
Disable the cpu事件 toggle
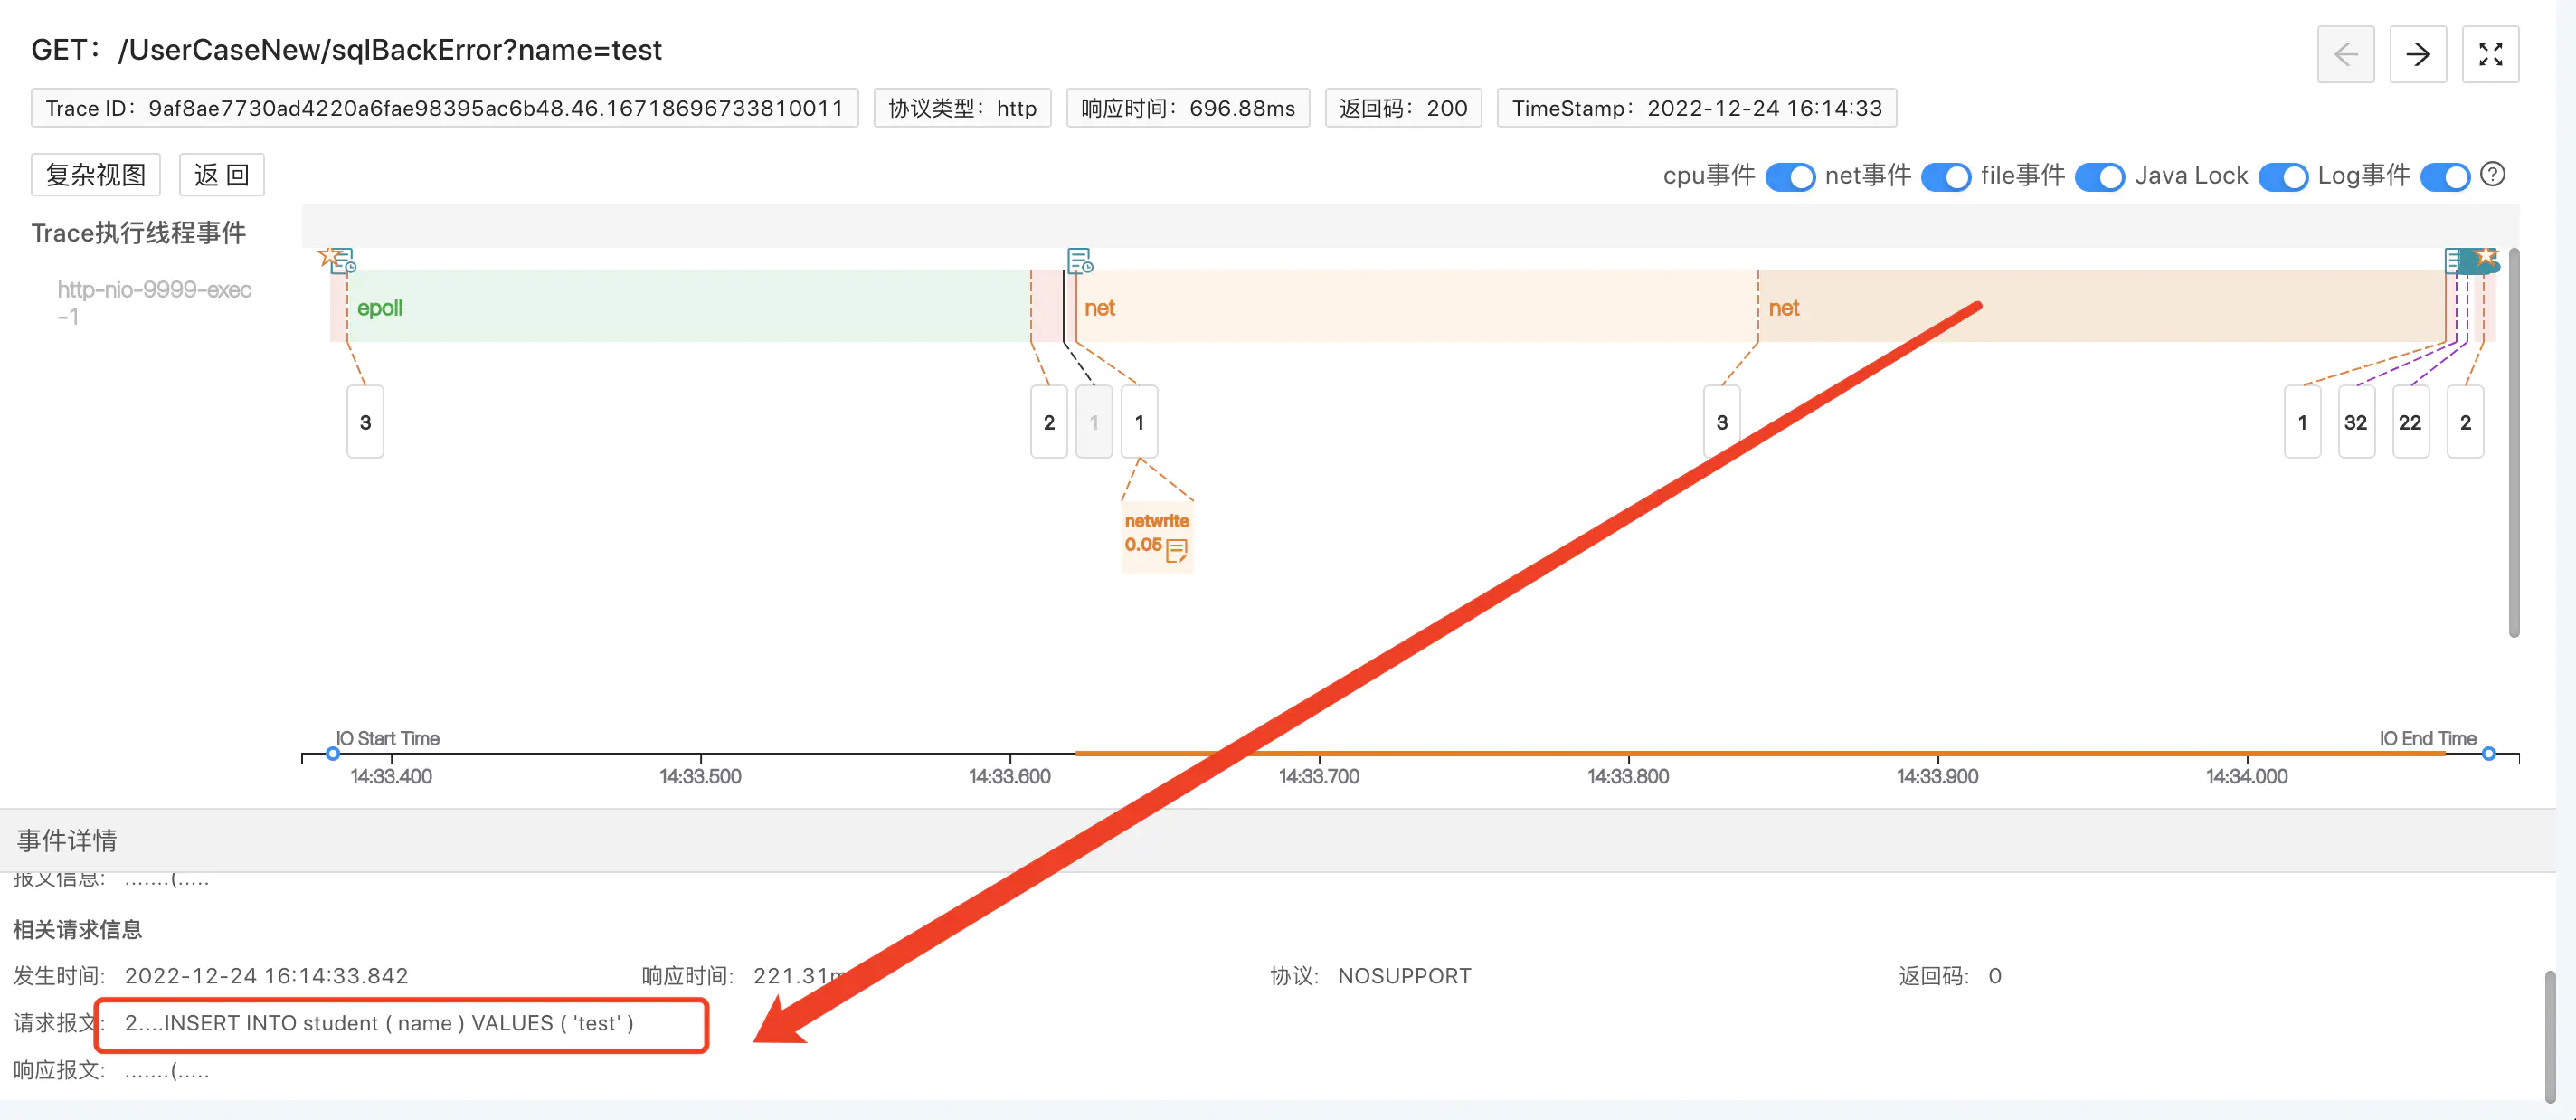pos(1790,177)
